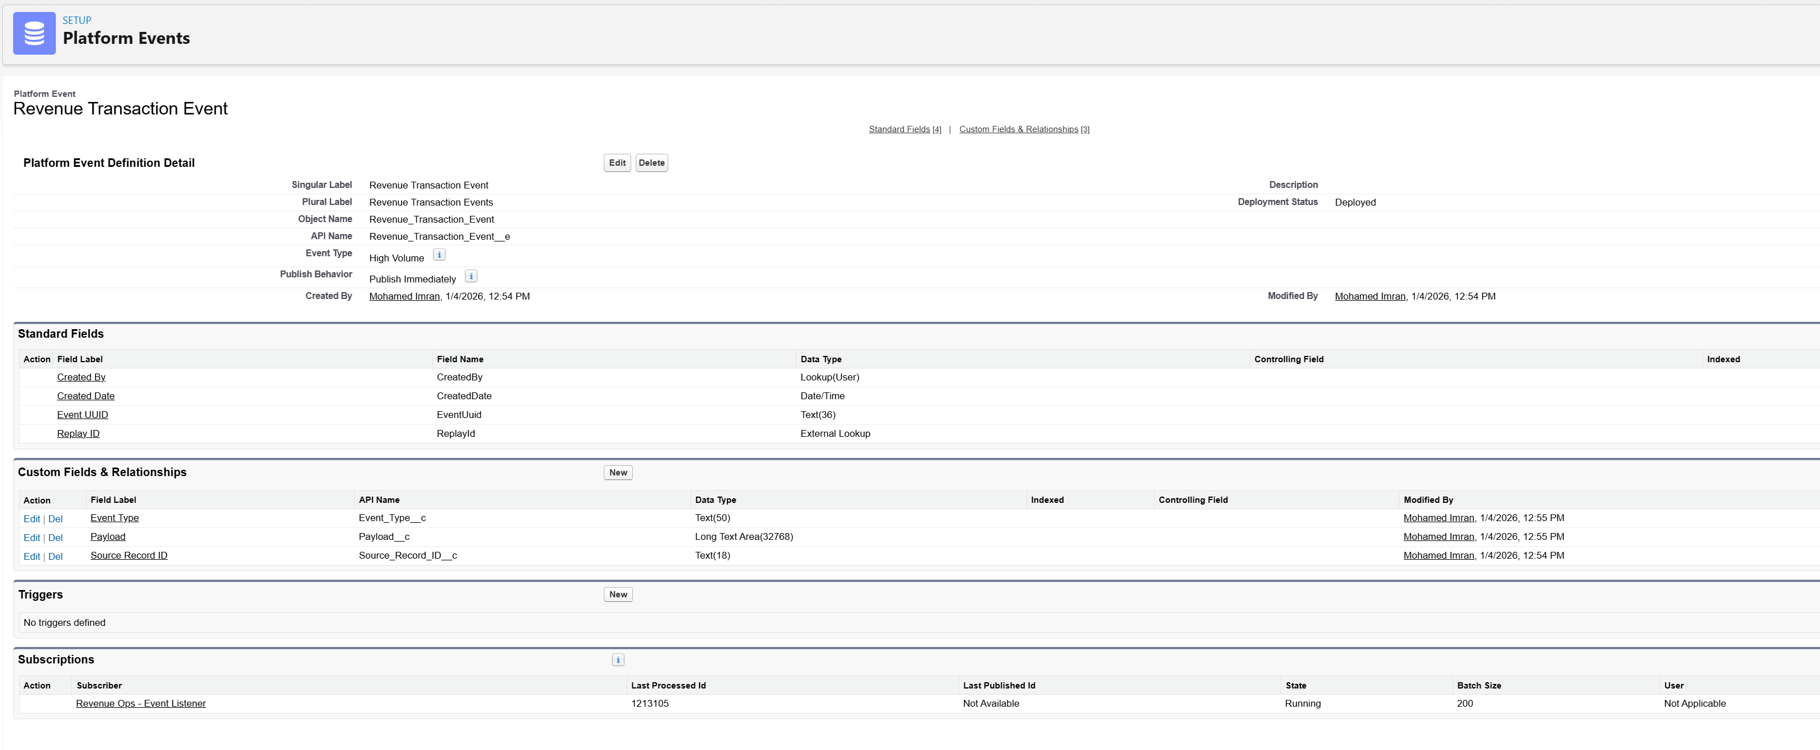Click the Delete button
1820x750 pixels.
(652, 163)
